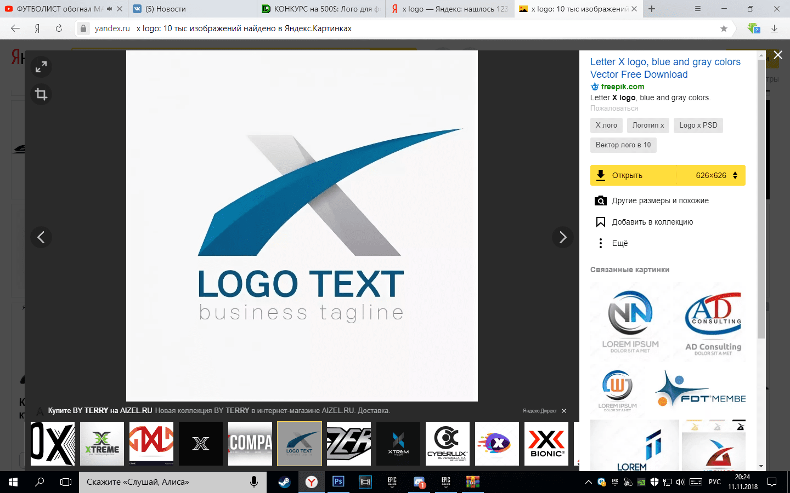Go to the previous image
The image size is (790, 493).
pos(41,237)
